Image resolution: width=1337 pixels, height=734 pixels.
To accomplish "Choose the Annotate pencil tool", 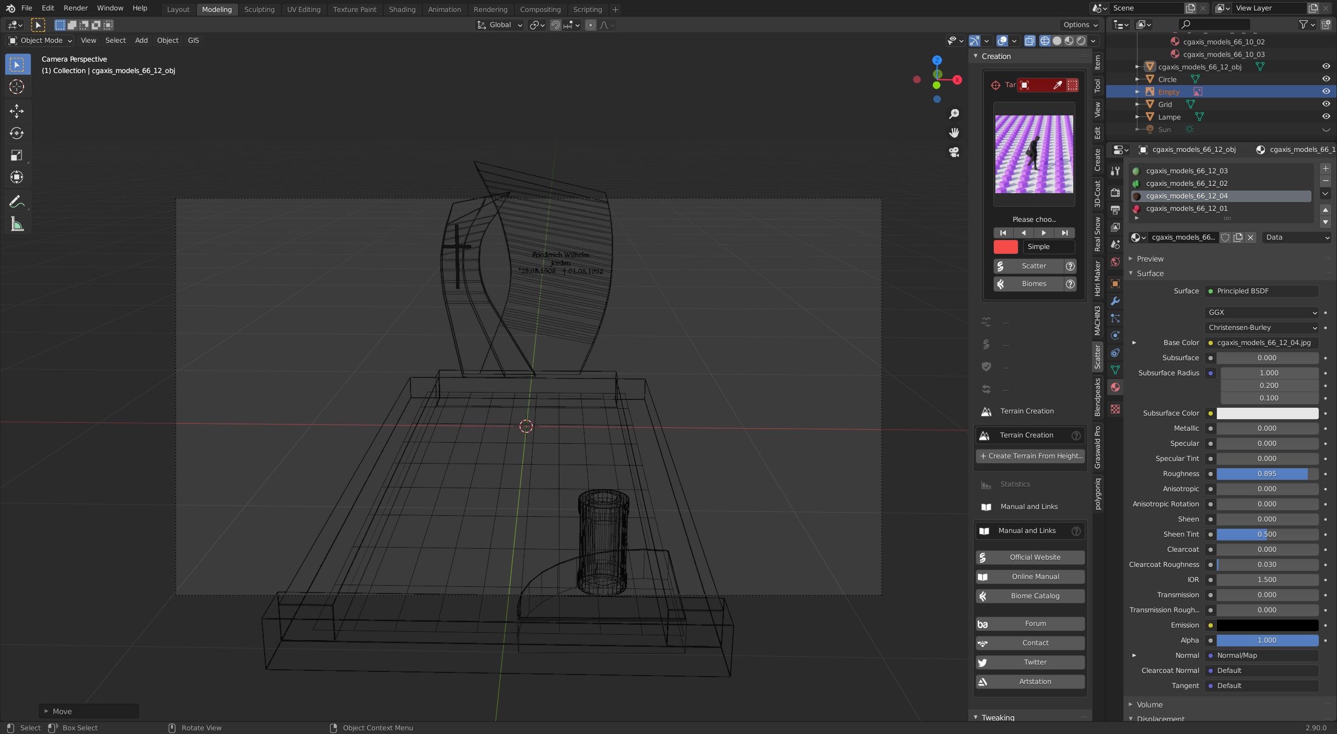I will point(17,202).
